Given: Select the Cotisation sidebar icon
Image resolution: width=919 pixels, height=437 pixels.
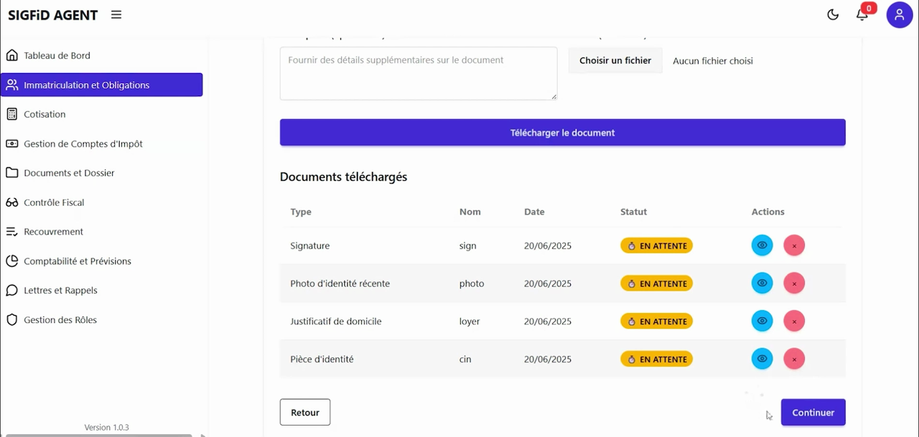Looking at the screenshot, I should (x=12, y=114).
